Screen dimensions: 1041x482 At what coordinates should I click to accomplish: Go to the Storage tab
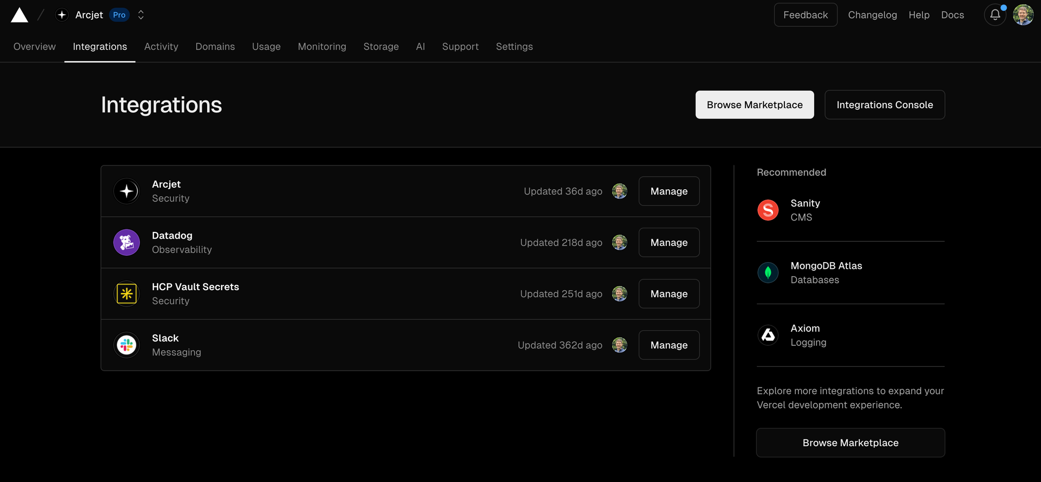click(381, 47)
